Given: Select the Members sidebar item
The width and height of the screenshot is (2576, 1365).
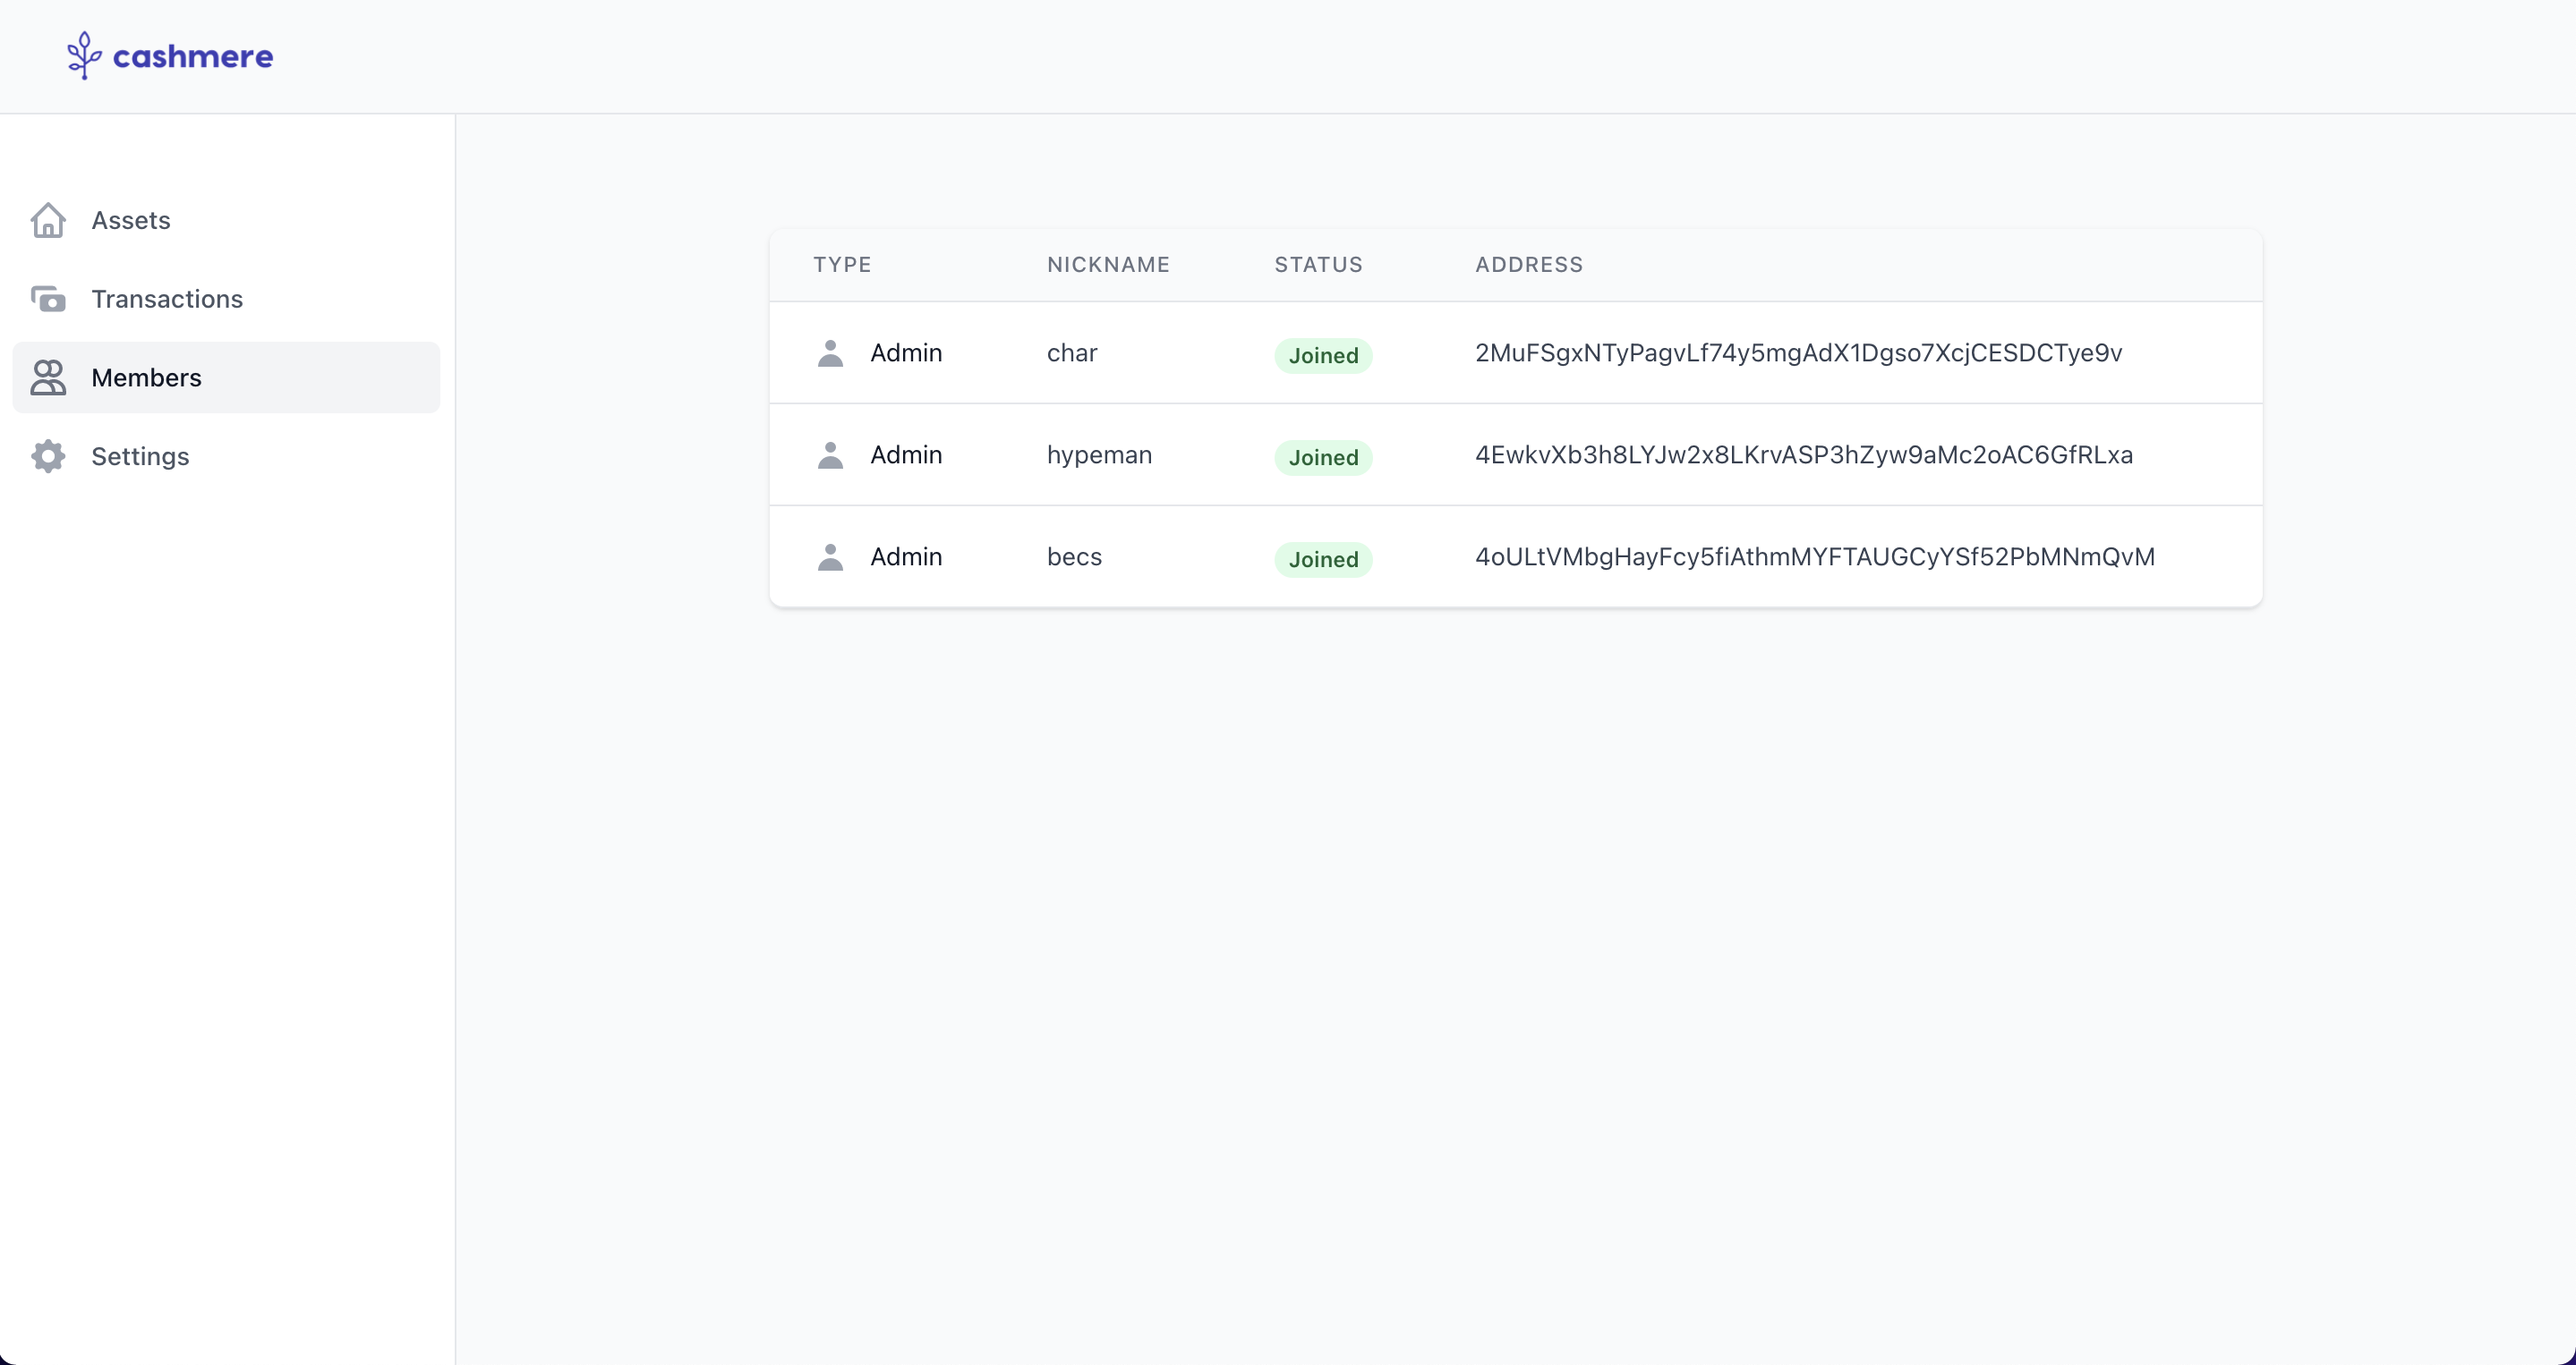Looking at the screenshot, I should pyautogui.click(x=146, y=377).
